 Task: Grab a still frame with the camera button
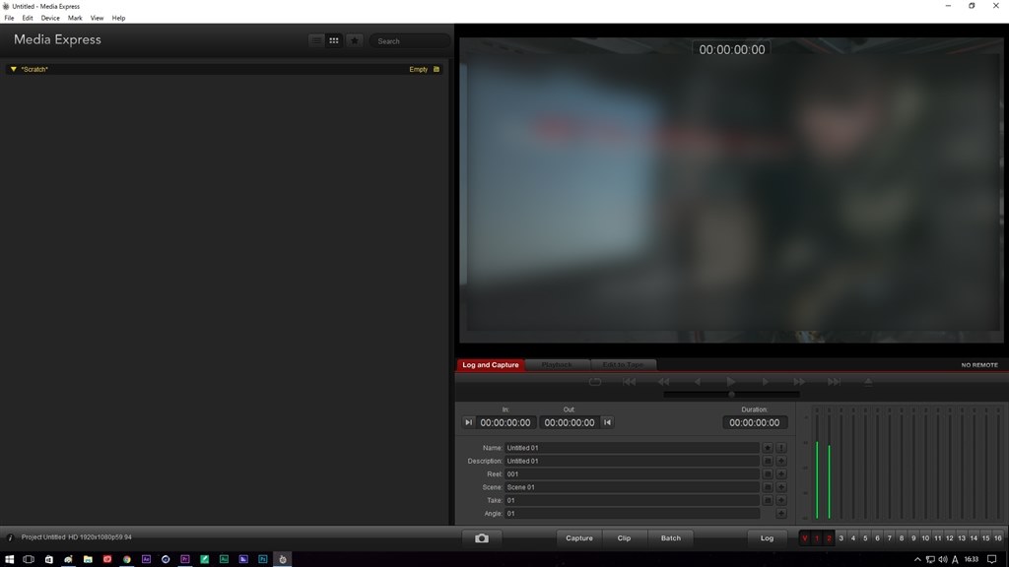(481, 538)
